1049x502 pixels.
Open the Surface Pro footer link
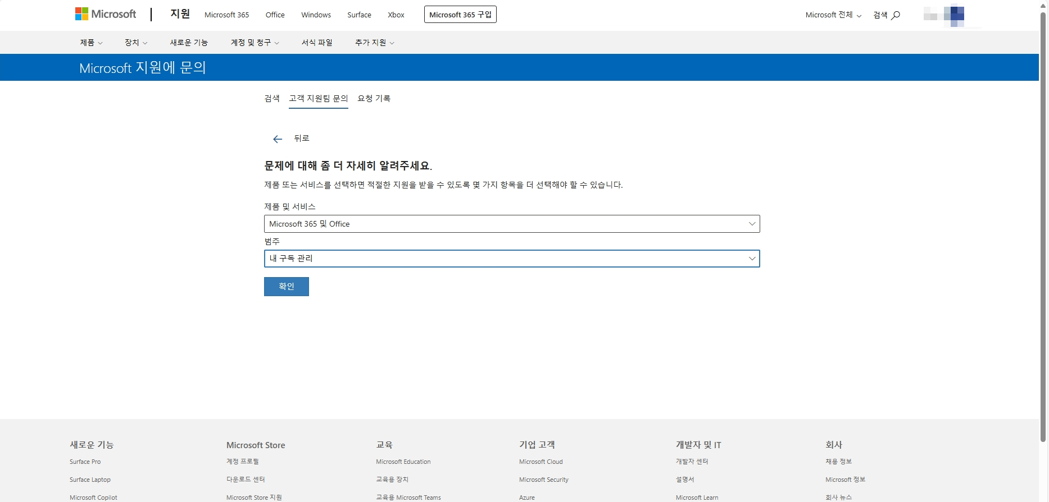pos(85,462)
